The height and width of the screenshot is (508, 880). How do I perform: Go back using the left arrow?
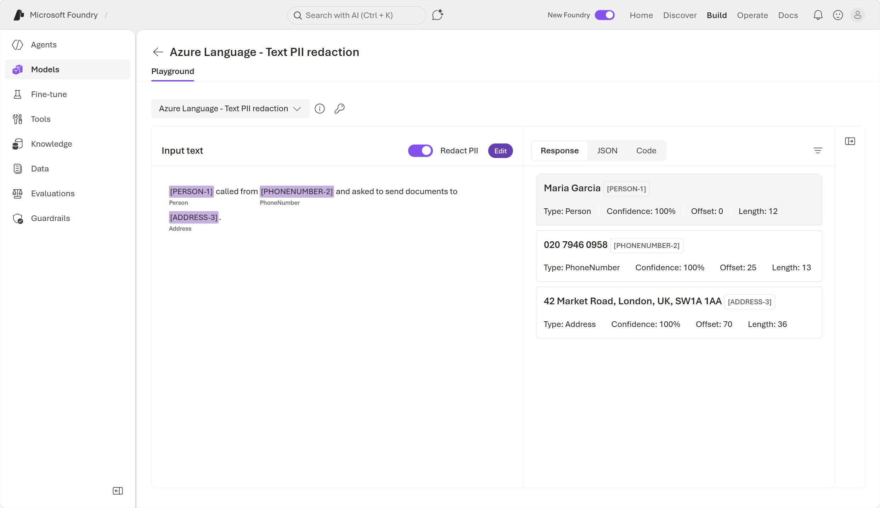158,52
